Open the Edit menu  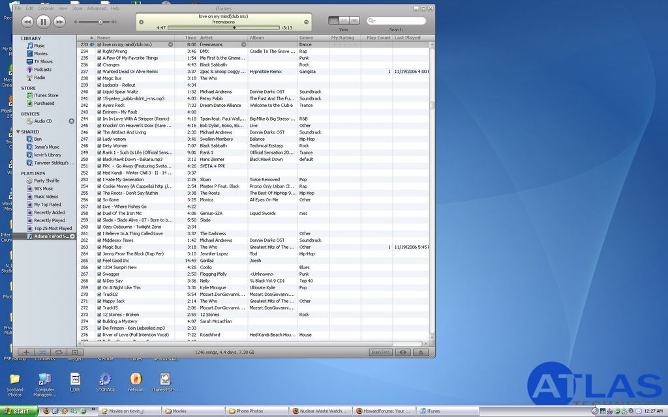tap(29, 8)
